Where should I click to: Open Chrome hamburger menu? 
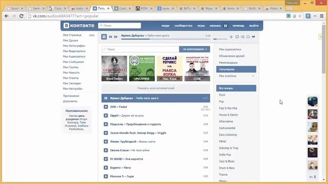[322, 16]
